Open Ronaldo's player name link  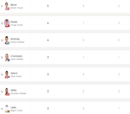14,22
